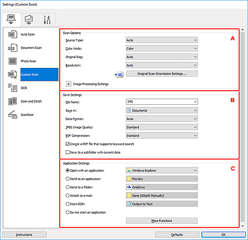The image size is (248, 240).
Task: Choose the Photo Scan icon
Action: [13, 61]
